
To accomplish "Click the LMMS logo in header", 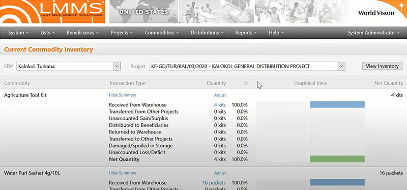I will click(52, 12).
